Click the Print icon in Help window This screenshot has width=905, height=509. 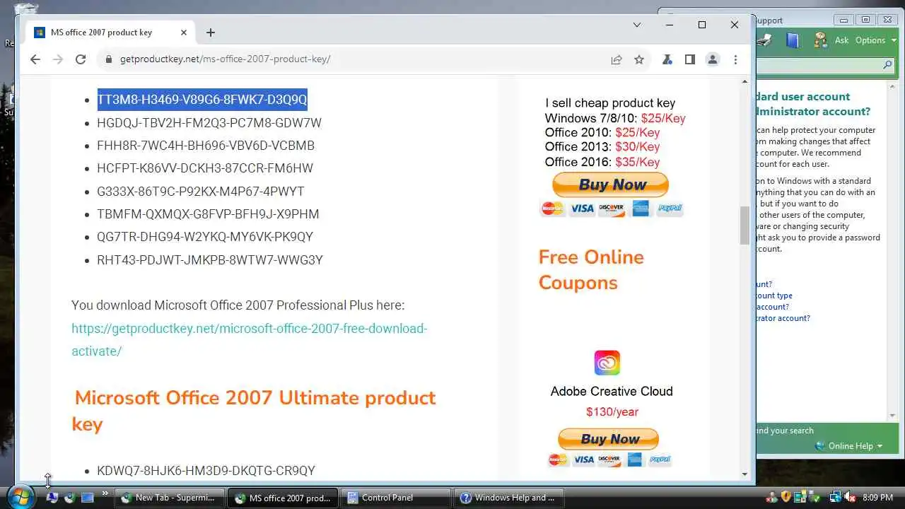coord(764,40)
